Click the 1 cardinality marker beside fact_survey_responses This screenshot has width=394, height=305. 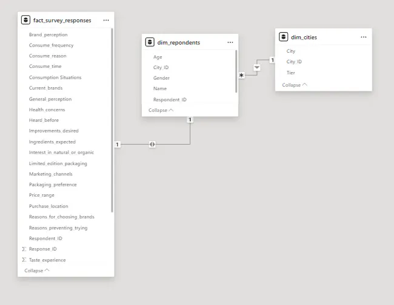tap(118, 145)
